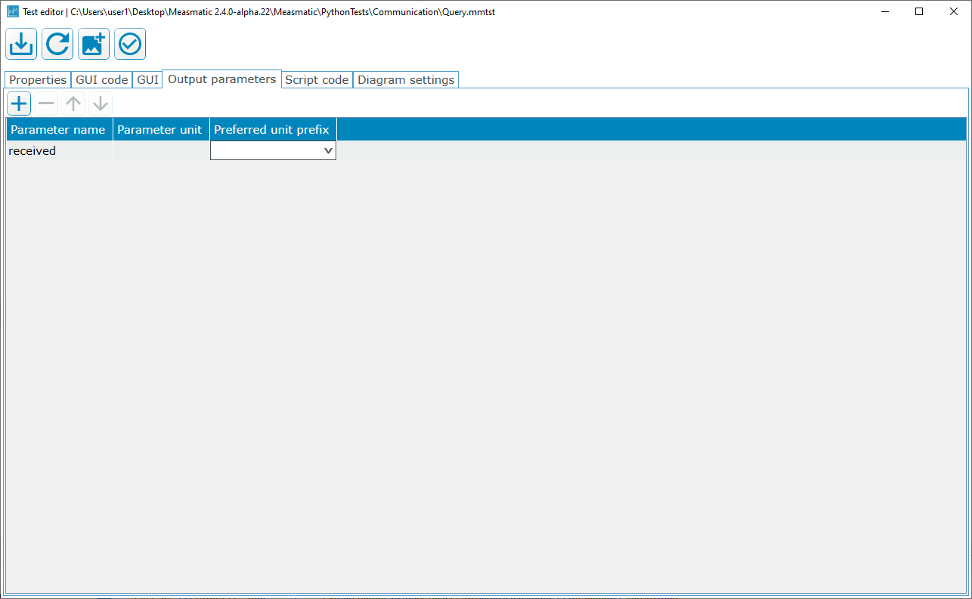
Task: Open the Diagram settings tab
Action: (406, 80)
